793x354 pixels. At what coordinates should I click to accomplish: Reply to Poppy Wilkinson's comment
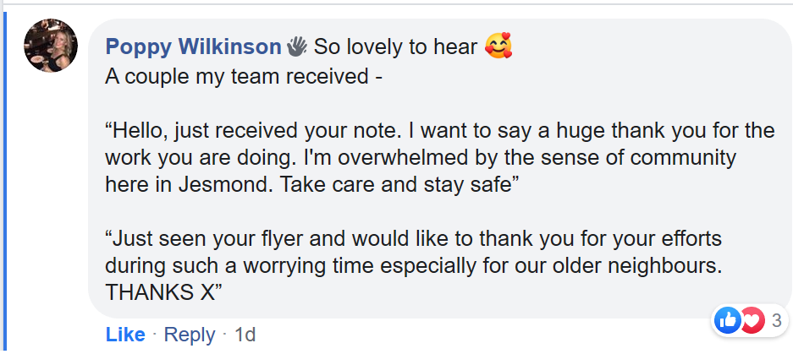pos(189,335)
